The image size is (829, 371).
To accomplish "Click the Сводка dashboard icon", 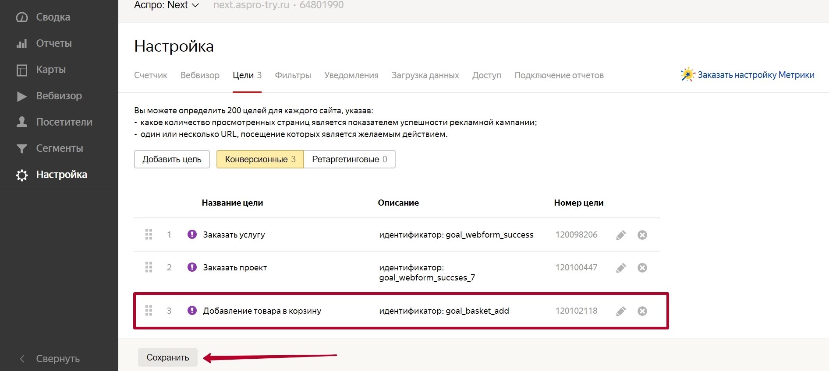I will point(21,17).
